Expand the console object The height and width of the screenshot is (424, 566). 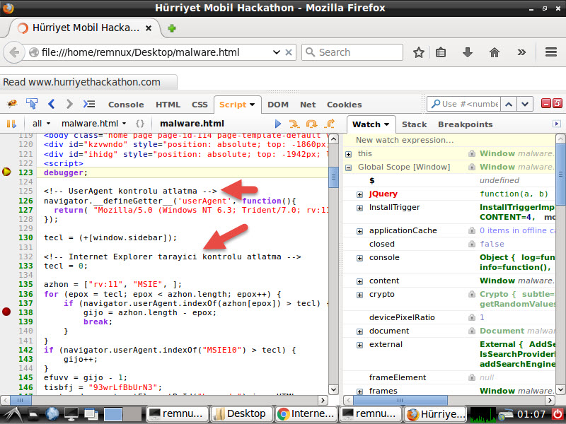click(359, 258)
